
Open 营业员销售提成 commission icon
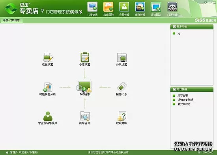click(48, 118)
